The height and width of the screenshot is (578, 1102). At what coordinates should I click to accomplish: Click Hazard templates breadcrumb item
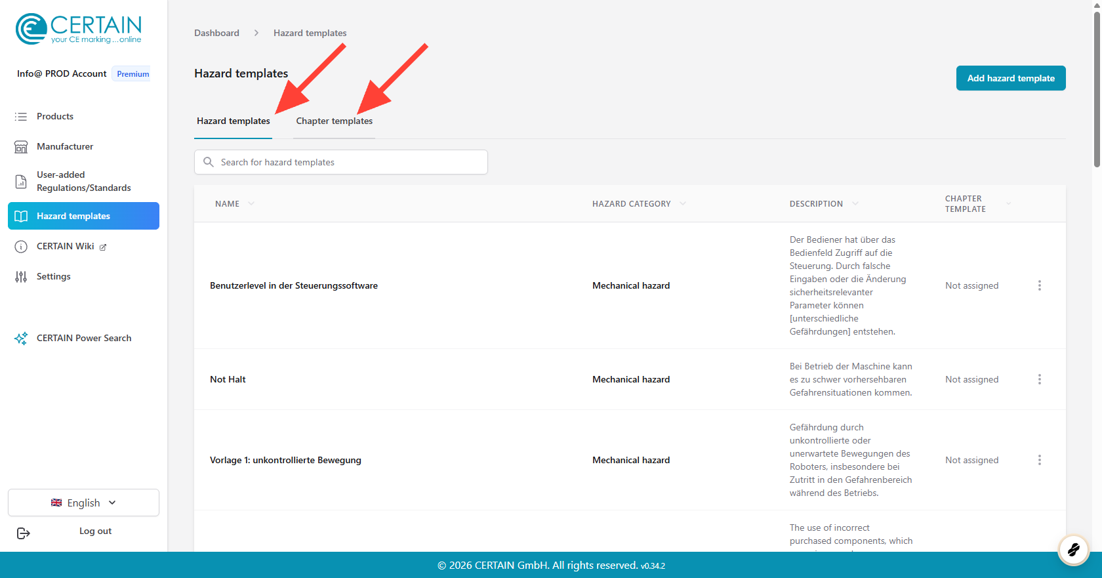click(310, 33)
